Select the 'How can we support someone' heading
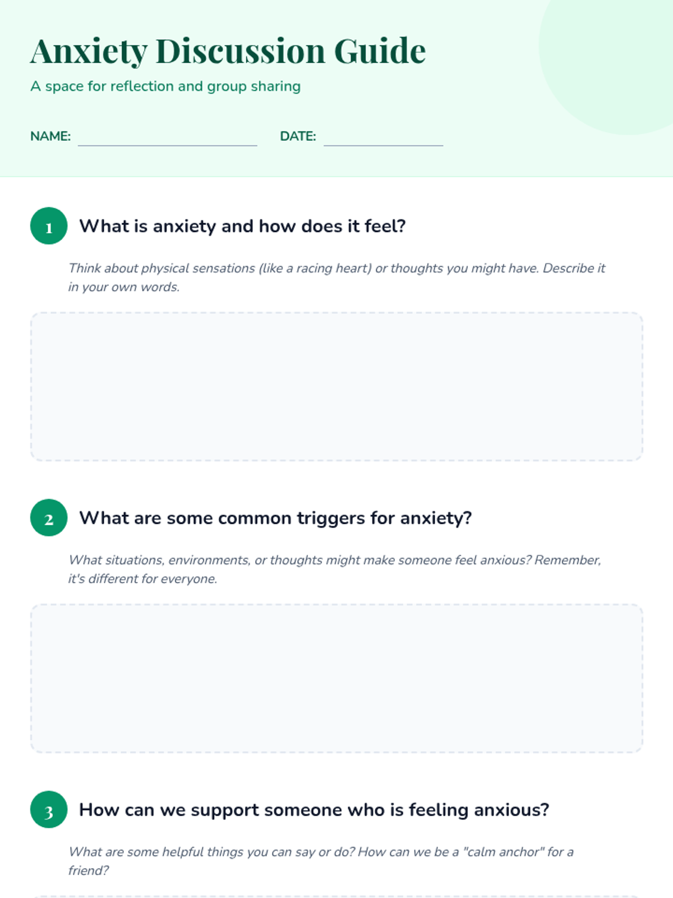Image resolution: width=673 pixels, height=898 pixels. 314,810
